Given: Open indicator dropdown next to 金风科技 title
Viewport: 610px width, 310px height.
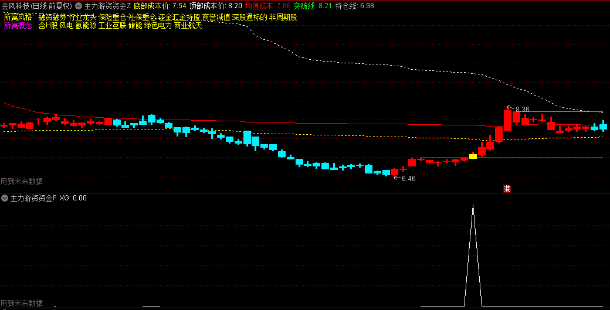Looking at the screenshot, I should click(79, 6).
